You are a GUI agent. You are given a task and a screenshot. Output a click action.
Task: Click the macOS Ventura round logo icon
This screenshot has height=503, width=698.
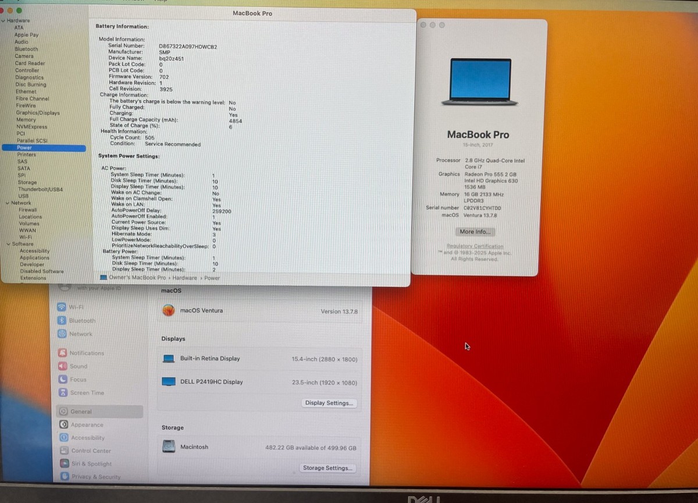tap(169, 311)
